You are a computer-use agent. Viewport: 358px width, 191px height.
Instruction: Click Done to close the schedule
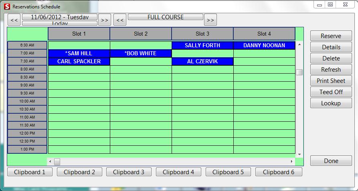point(331,161)
